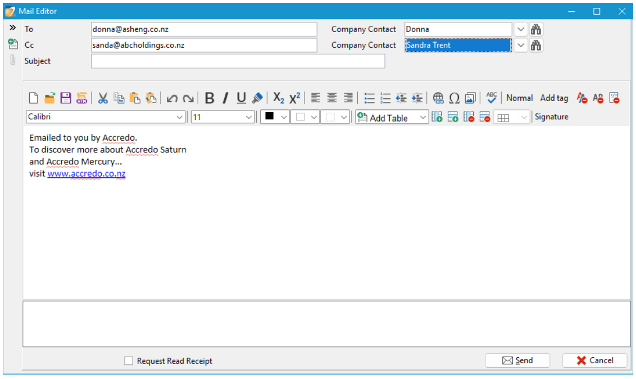Run the ABC spell check
Screen dimensions: 636x379
click(492, 98)
